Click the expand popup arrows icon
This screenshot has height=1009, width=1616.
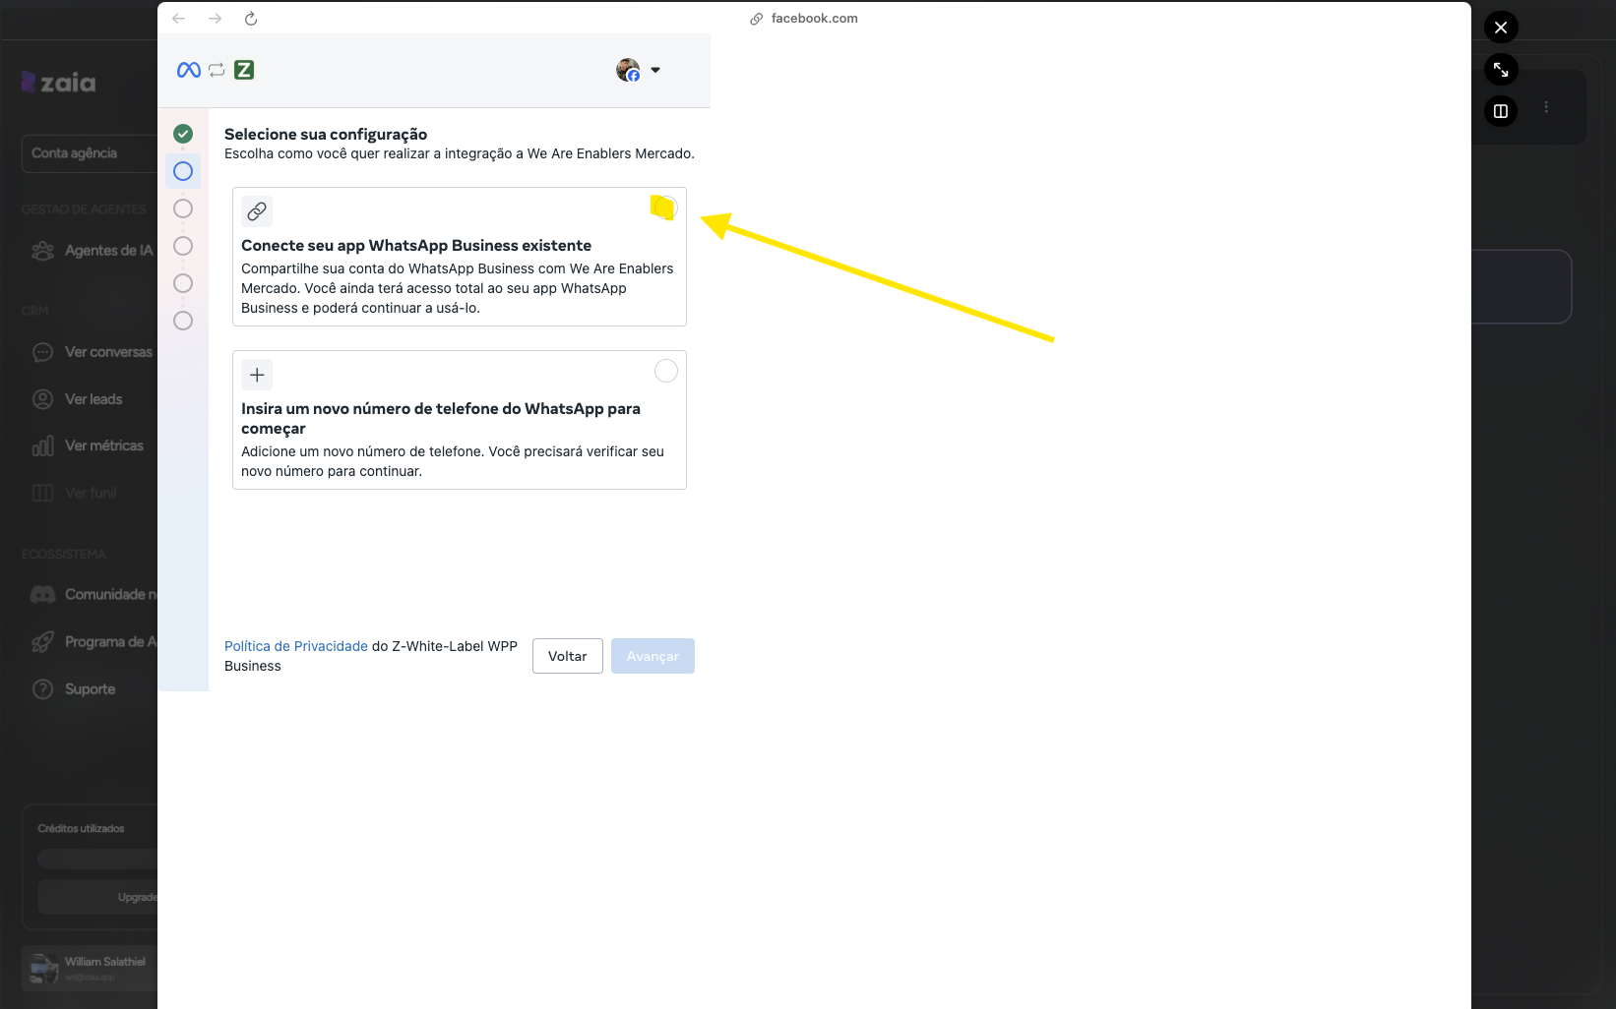click(1501, 70)
